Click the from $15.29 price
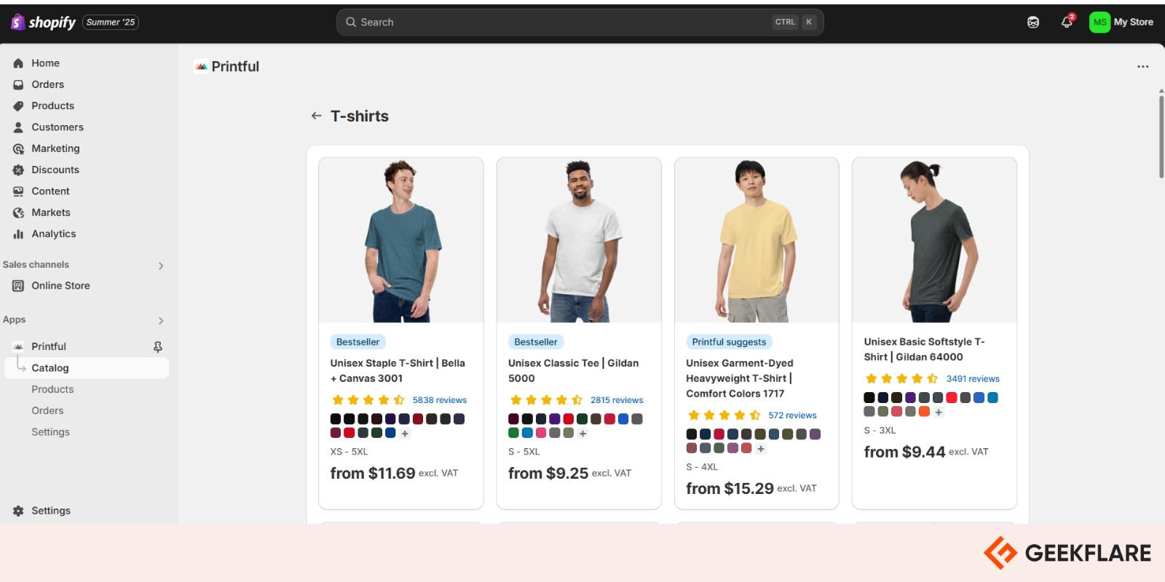This screenshot has width=1165, height=582. pos(730,489)
